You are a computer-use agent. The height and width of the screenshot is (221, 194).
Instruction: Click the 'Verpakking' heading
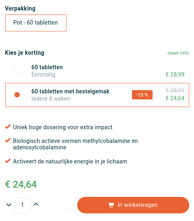point(20,8)
